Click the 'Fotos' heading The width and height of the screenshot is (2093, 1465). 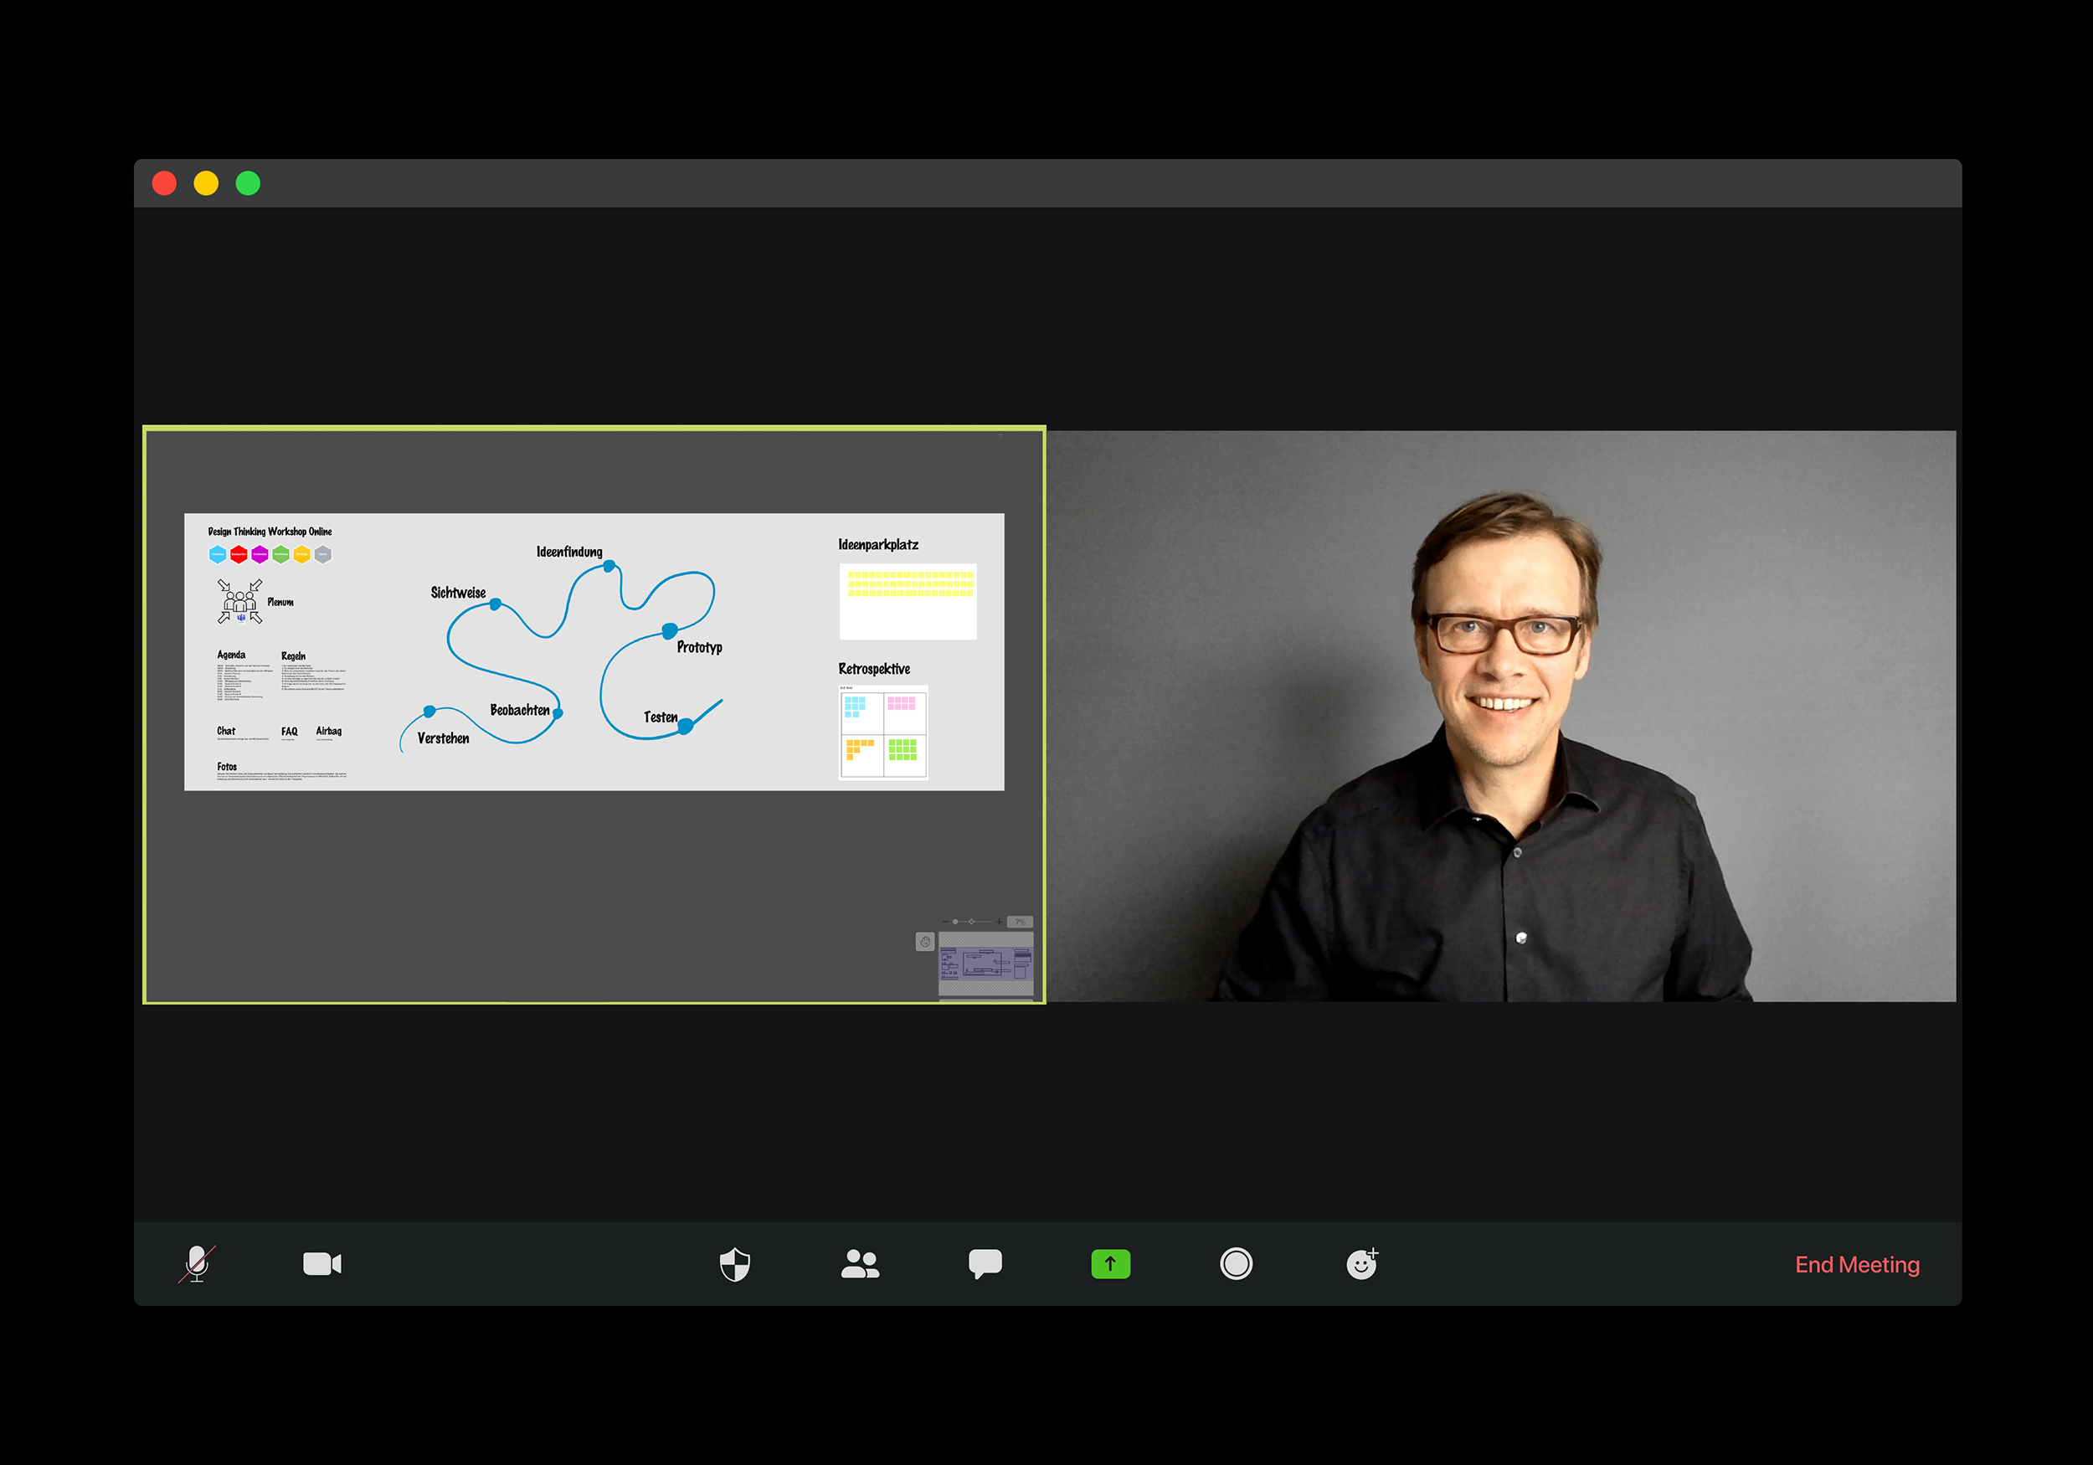(227, 767)
